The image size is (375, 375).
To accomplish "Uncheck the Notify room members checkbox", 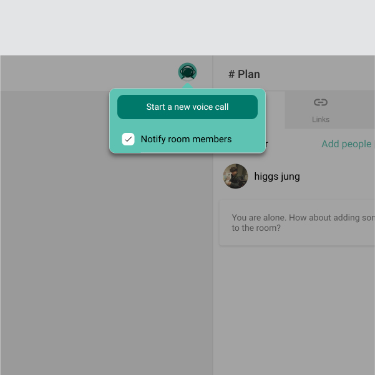I will point(128,139).
